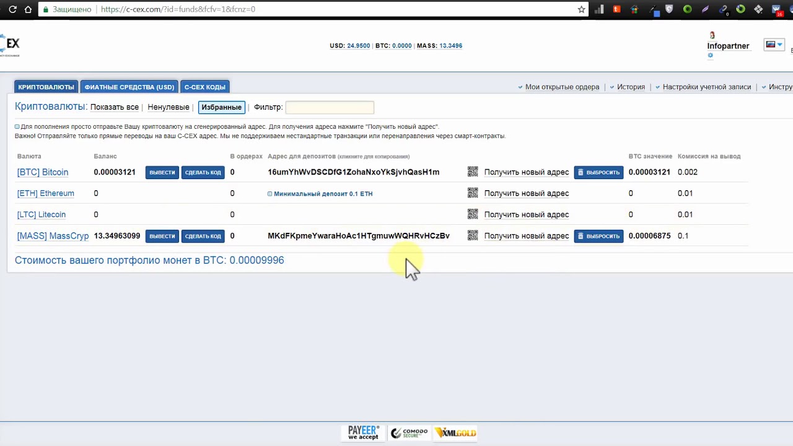Click the C-CEX logo
The image size is (793, 446).
click(x=10, y=46)
